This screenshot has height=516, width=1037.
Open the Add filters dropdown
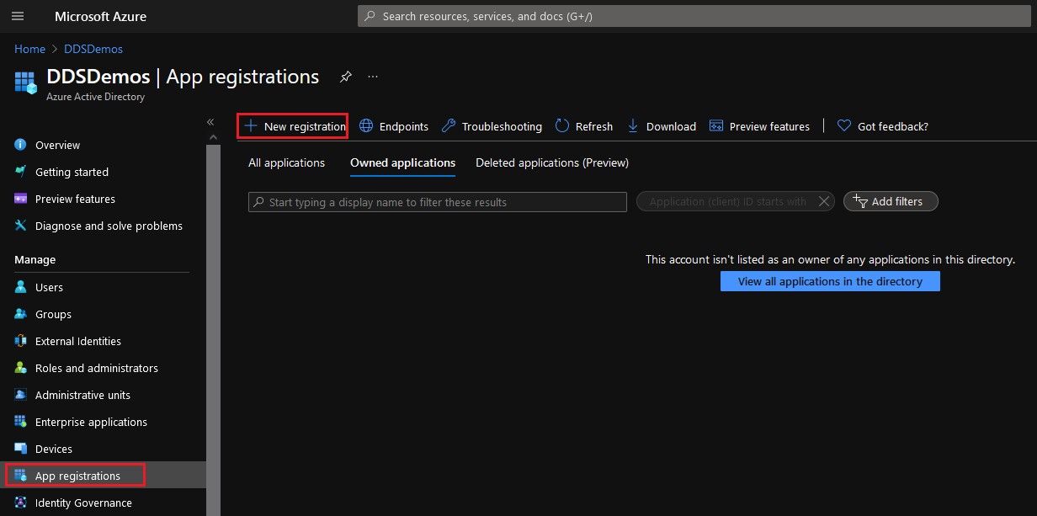pyautogui.click(x=891, y=201)
